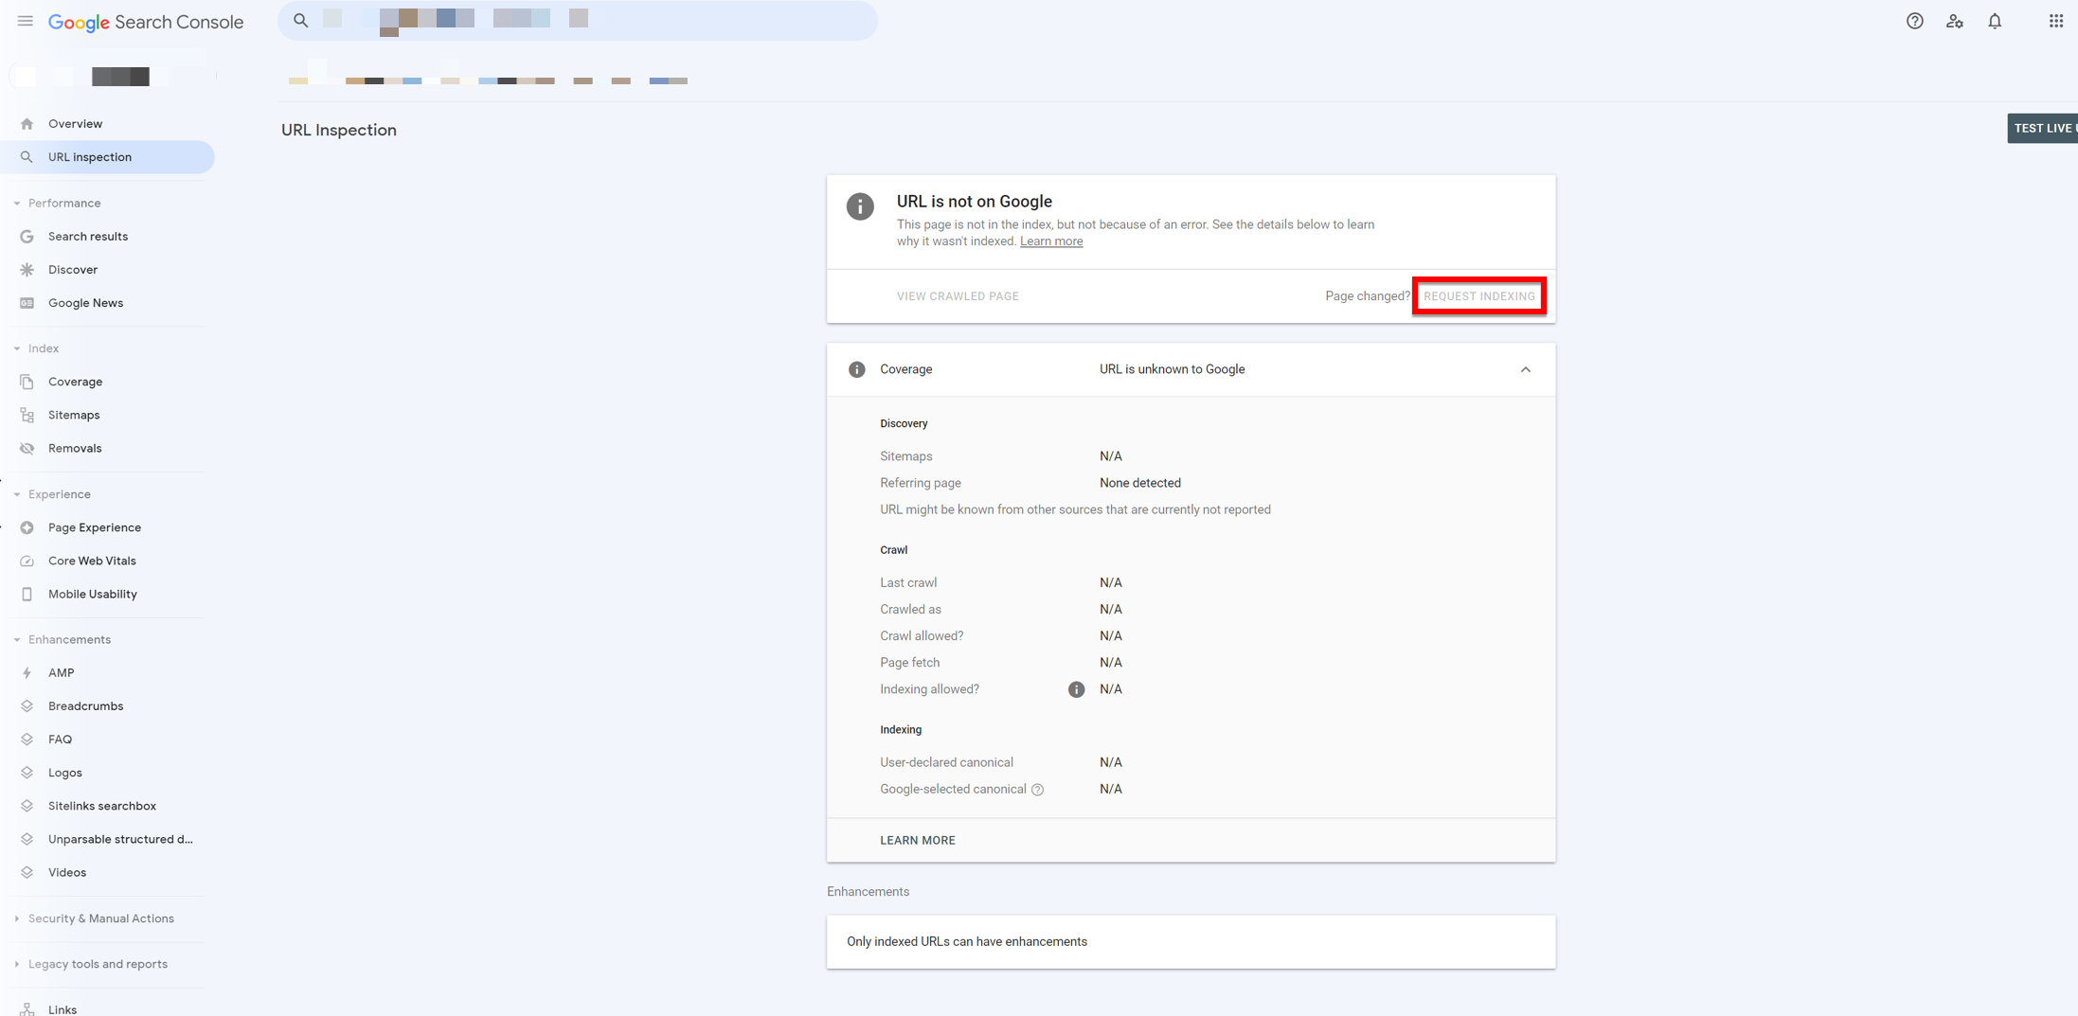Click the REQUEST INDEXING button
The height and width of the screenshot is (1016, 2078).
pos(1479,295)
